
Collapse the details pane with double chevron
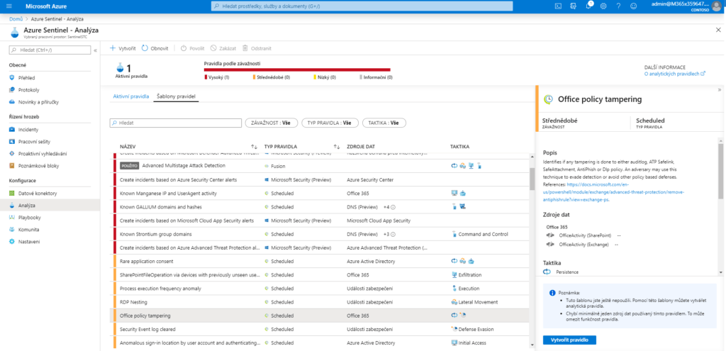point(720,90)
